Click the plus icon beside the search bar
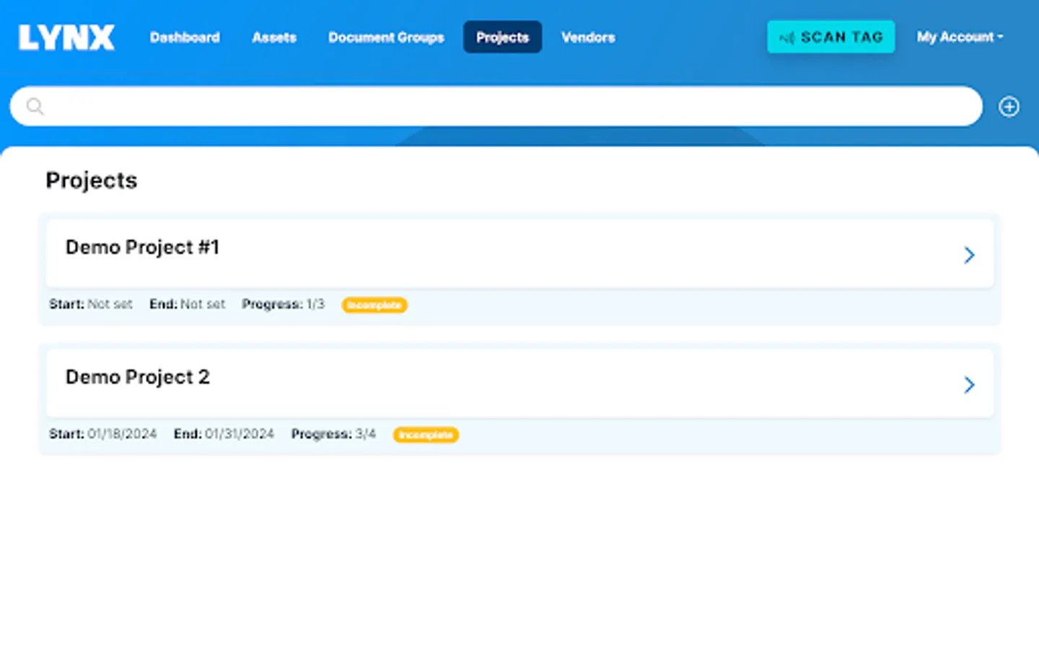Screen dimensions: 1039x649 pos(1009,106)
